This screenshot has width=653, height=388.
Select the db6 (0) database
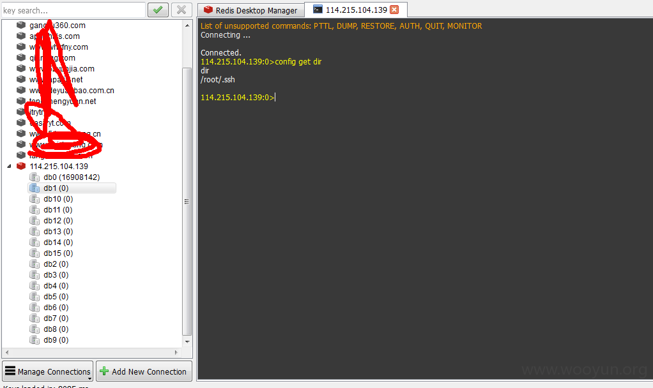click(x=56, y=308)
